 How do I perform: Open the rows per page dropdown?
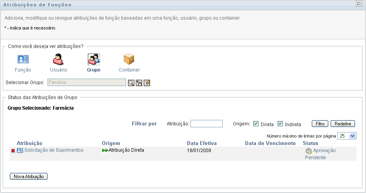pos(347,136)
